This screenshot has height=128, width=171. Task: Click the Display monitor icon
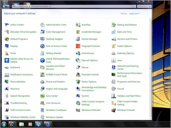[x=7, y=46]
